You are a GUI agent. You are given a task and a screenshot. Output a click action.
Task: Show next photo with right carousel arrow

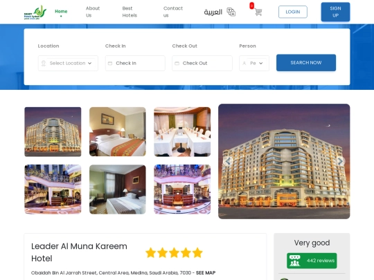pos(340,161)
